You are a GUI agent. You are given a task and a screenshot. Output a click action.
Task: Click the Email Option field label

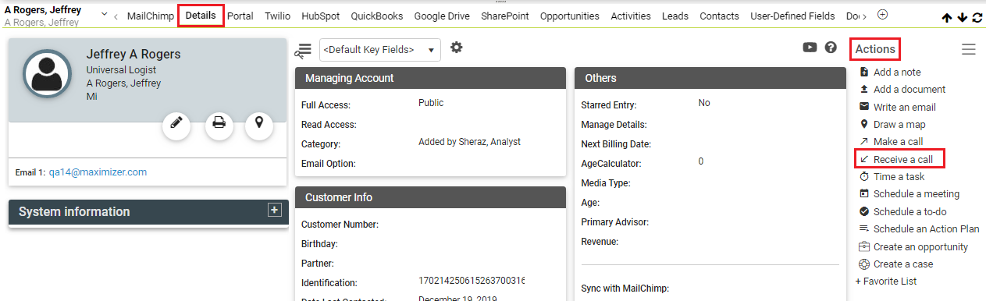coord(329,164)
